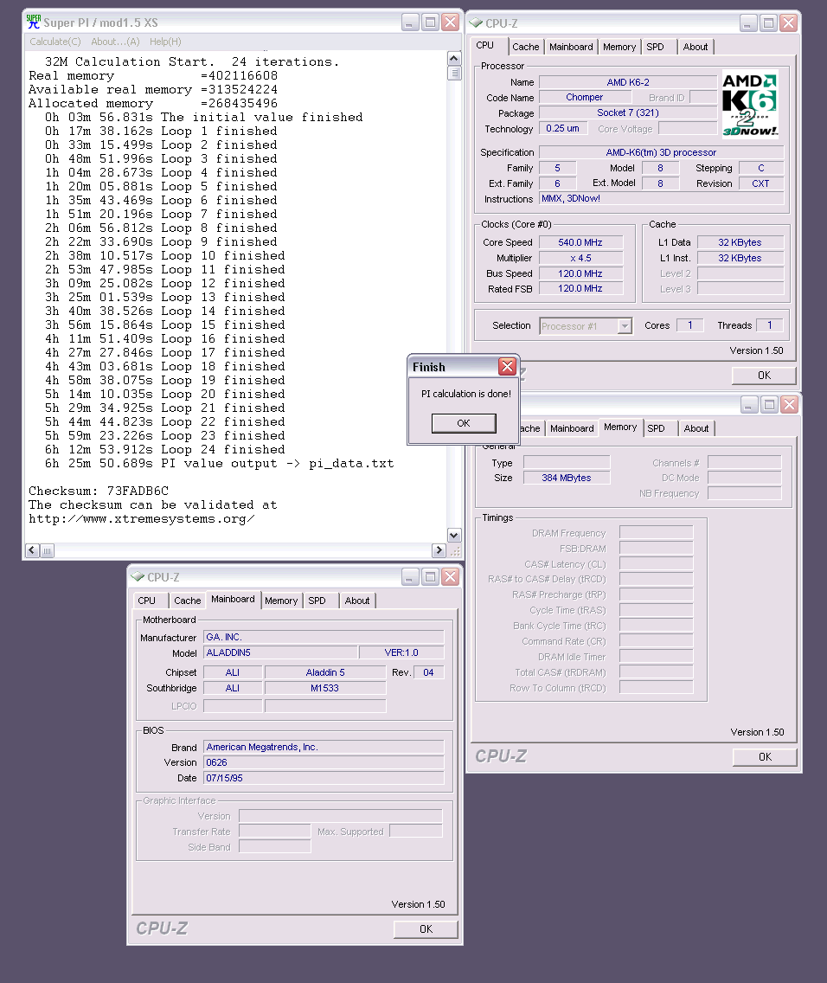The height and width of the screenshot is (983, 827).
Task: Maximize the top-right CPU-Z window
Action: [x=769, y=23]
